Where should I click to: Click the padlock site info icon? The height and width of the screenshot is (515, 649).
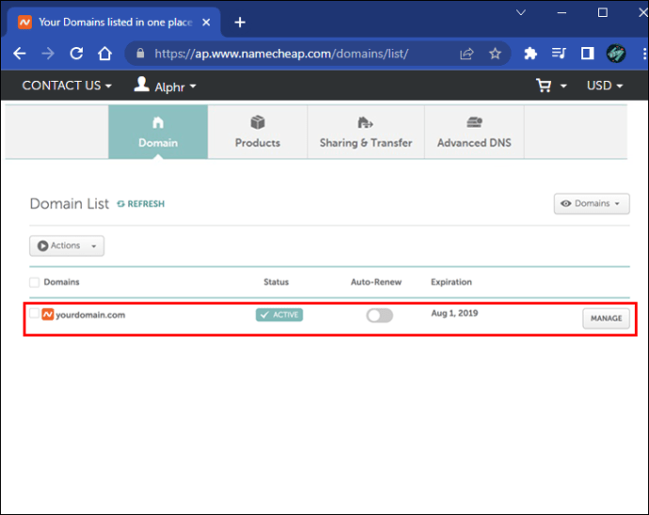point(140,53)
